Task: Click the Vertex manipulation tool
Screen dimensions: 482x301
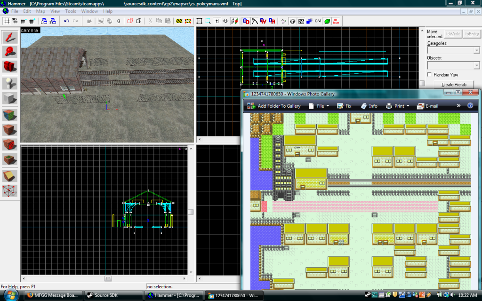Action: (x=10, y=190)
